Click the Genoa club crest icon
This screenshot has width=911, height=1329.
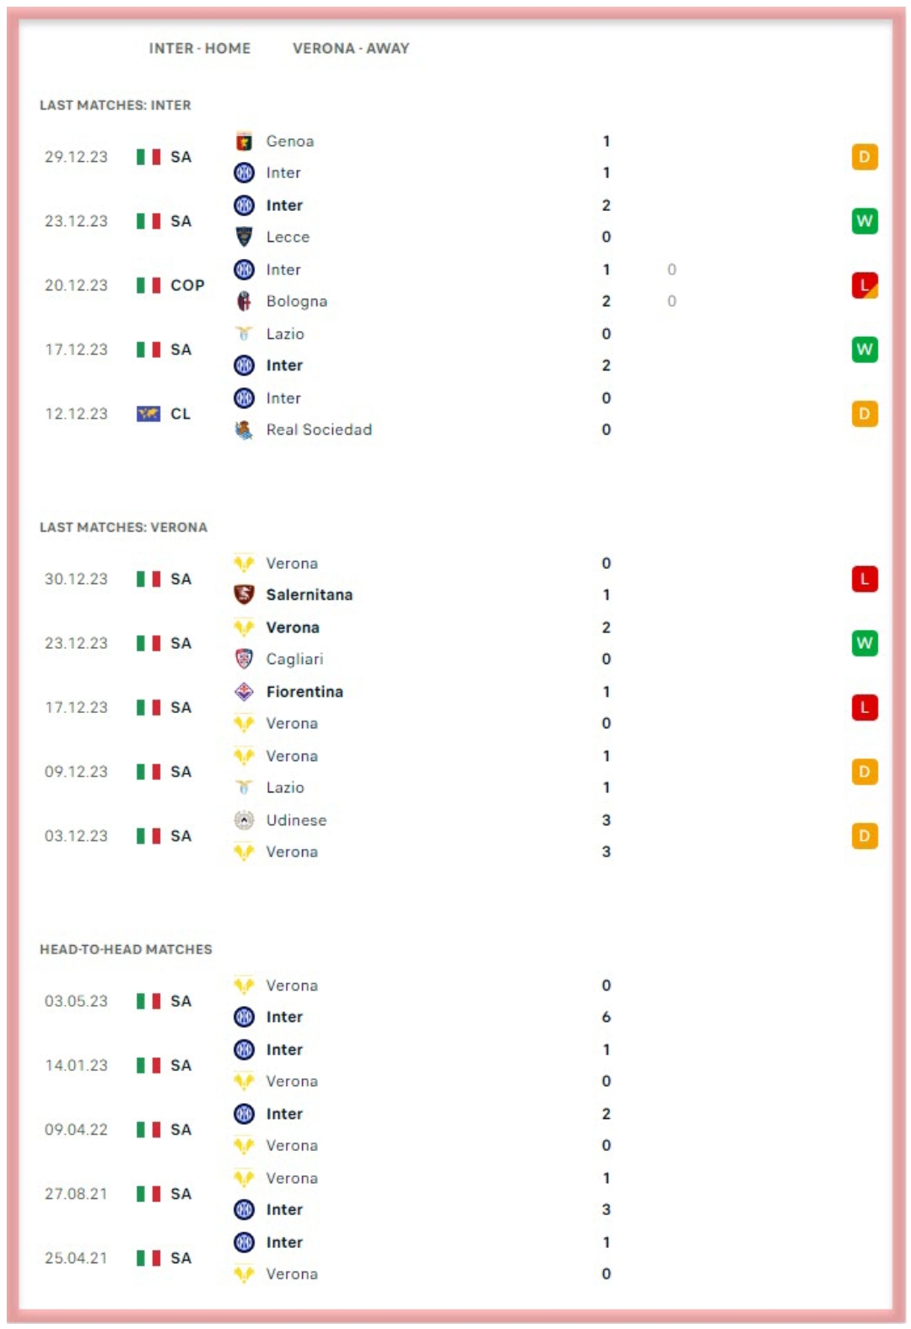(x=244, y=141)
